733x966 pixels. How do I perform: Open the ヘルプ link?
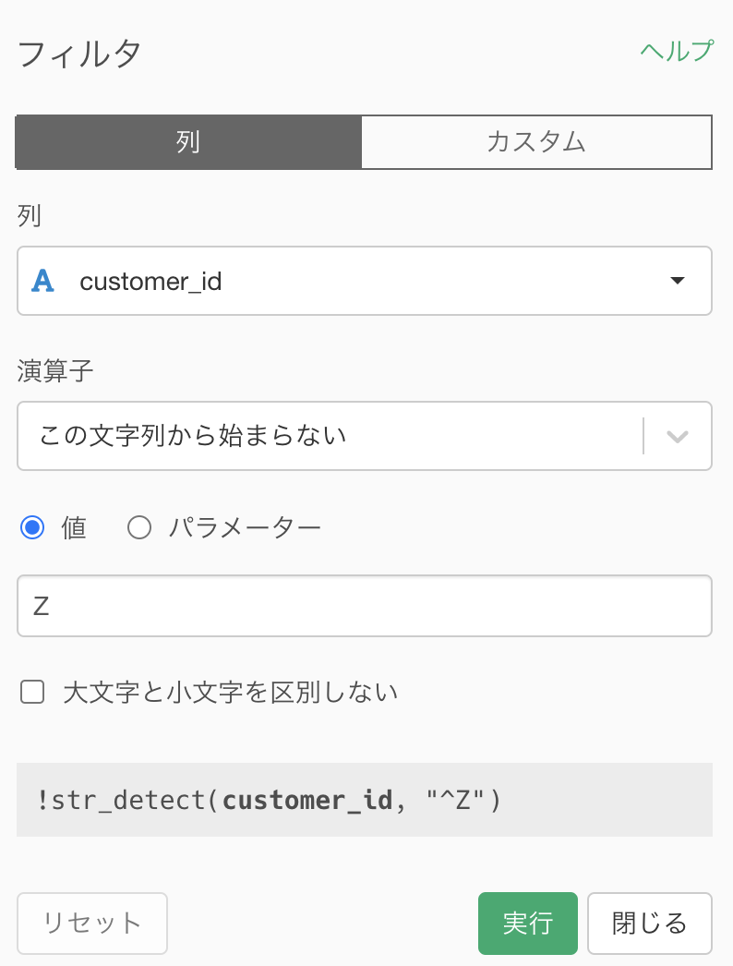point(677,51)
